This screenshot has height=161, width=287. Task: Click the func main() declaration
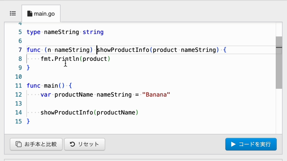(x=49, y=85)
